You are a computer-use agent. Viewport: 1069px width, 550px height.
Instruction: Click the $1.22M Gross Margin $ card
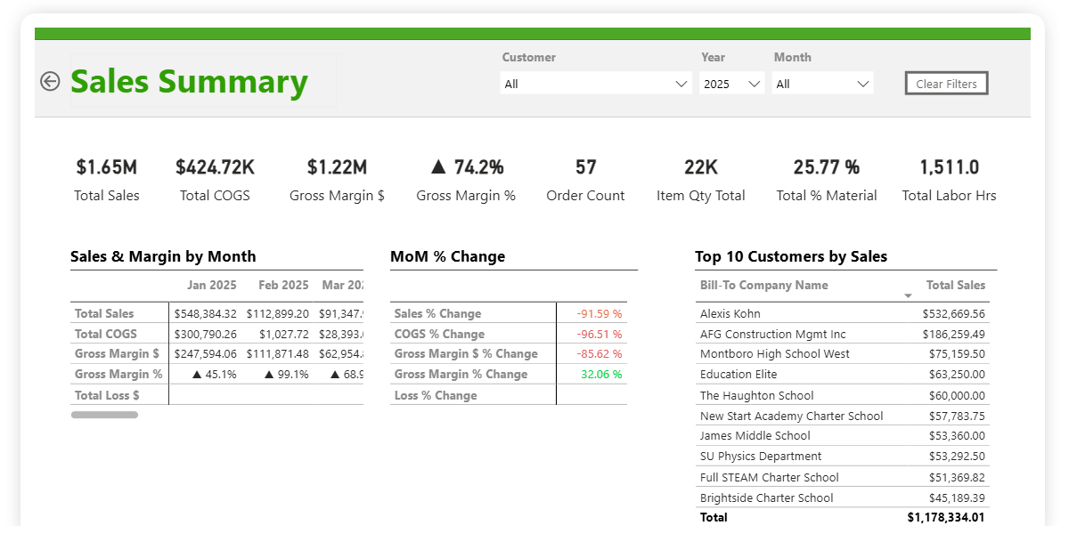(x=337, y=180)
